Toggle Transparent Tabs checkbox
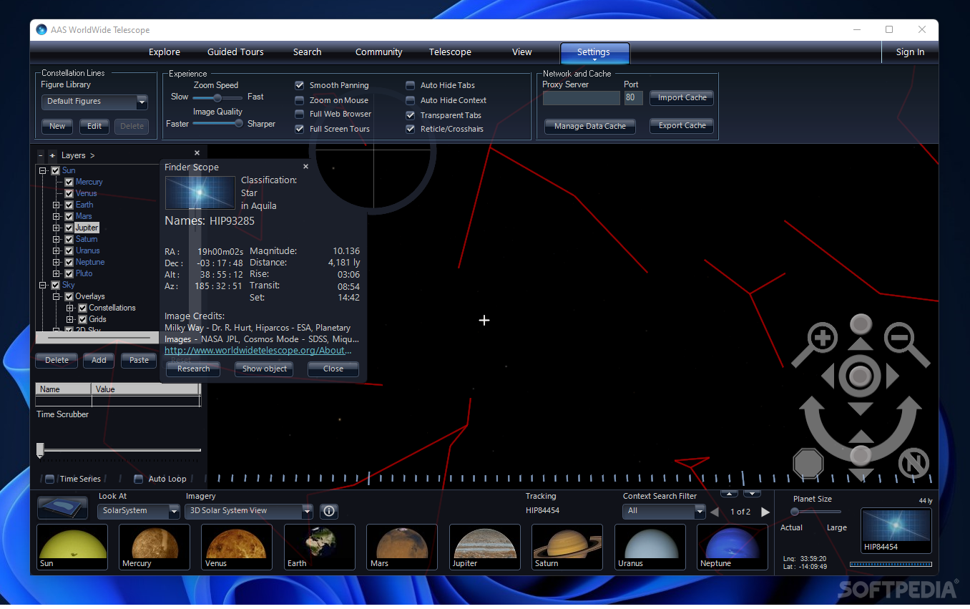Viewport: 970px width, 609px height. tap(411, 115)
